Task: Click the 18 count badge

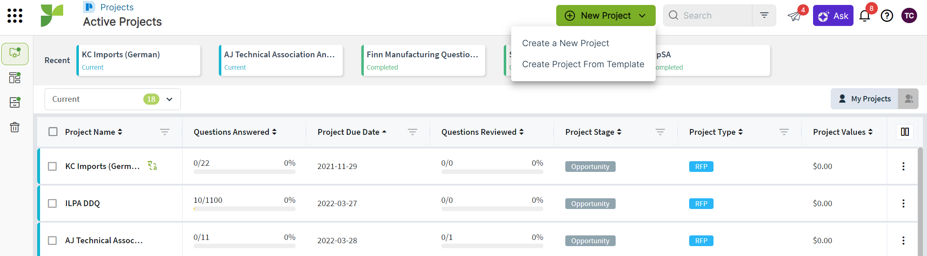Action: [x=151, y=99]
